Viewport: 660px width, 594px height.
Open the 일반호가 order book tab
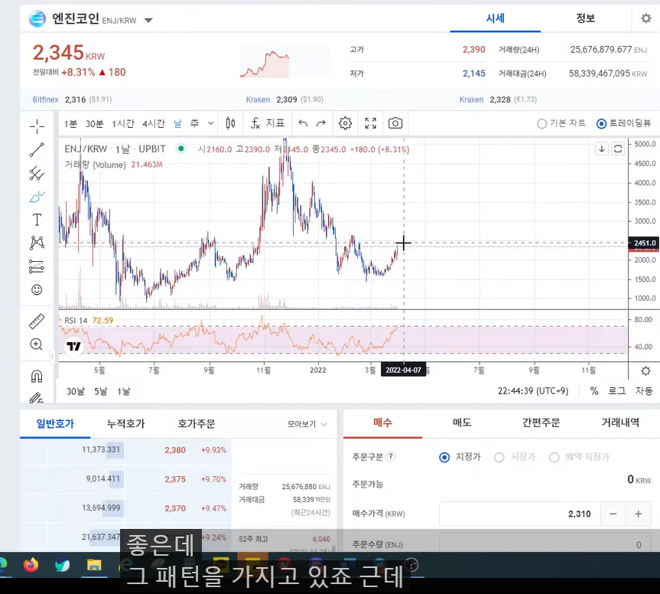pyautogui.click(x=55, y=424)
